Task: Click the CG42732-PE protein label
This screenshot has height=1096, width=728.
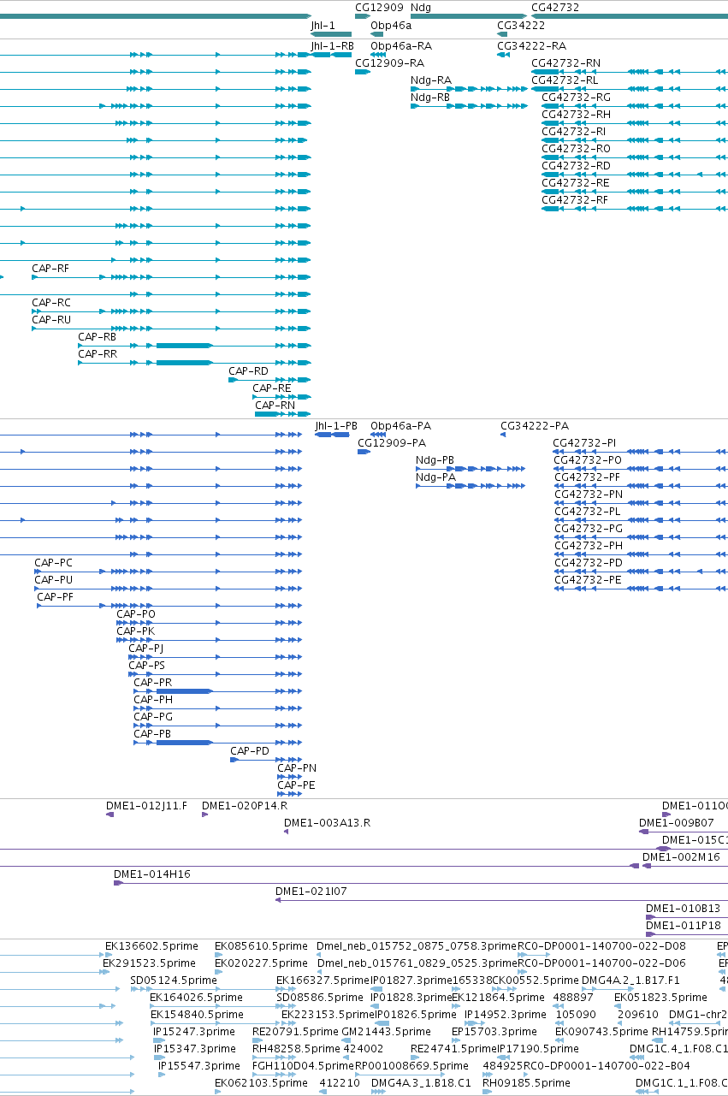Action: [589, 580]
